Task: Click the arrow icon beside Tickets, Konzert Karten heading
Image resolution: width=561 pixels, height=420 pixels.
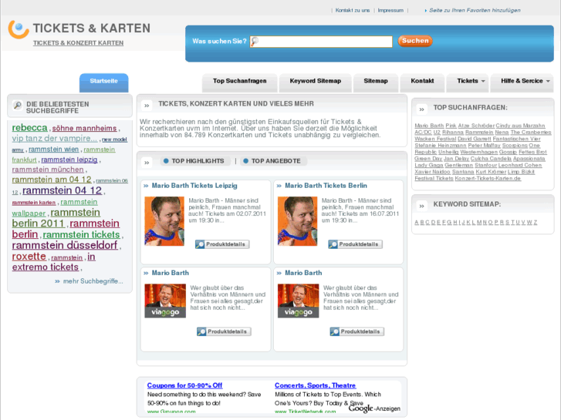Action: [x=147, y=106]
